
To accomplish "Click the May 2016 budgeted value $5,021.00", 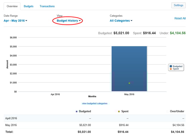I will (x=85, y=125).
